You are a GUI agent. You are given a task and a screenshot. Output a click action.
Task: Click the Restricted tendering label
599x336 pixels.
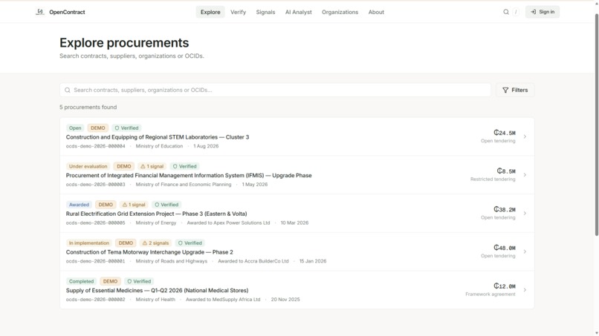point(493,179)
